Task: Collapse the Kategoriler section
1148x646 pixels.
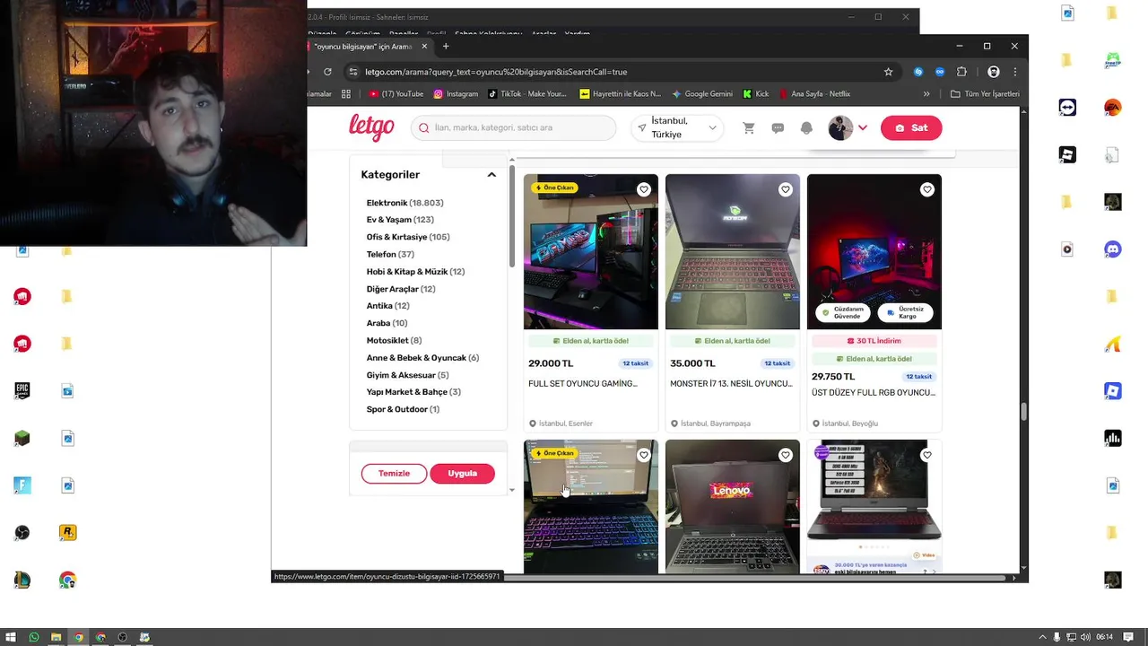Action: point(491,175)
